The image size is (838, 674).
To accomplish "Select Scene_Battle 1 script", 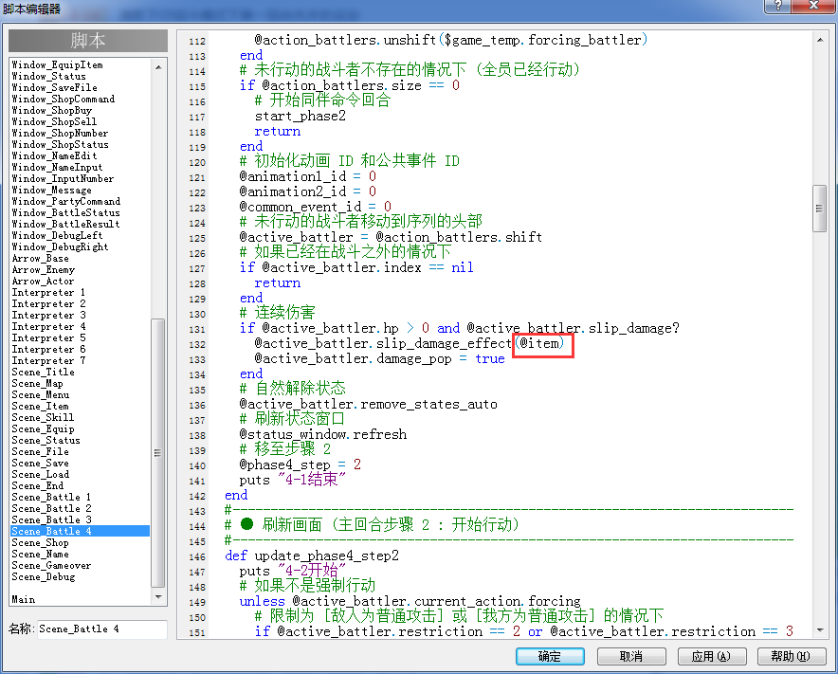I will 51,497.
